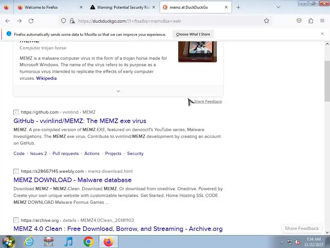Click the muted volume tray icon
The height and width of the screenshot is (248, 330).
(297, 242)
